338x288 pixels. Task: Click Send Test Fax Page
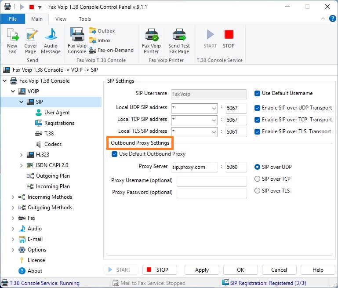pyautogui.click(x=179, y=41)
